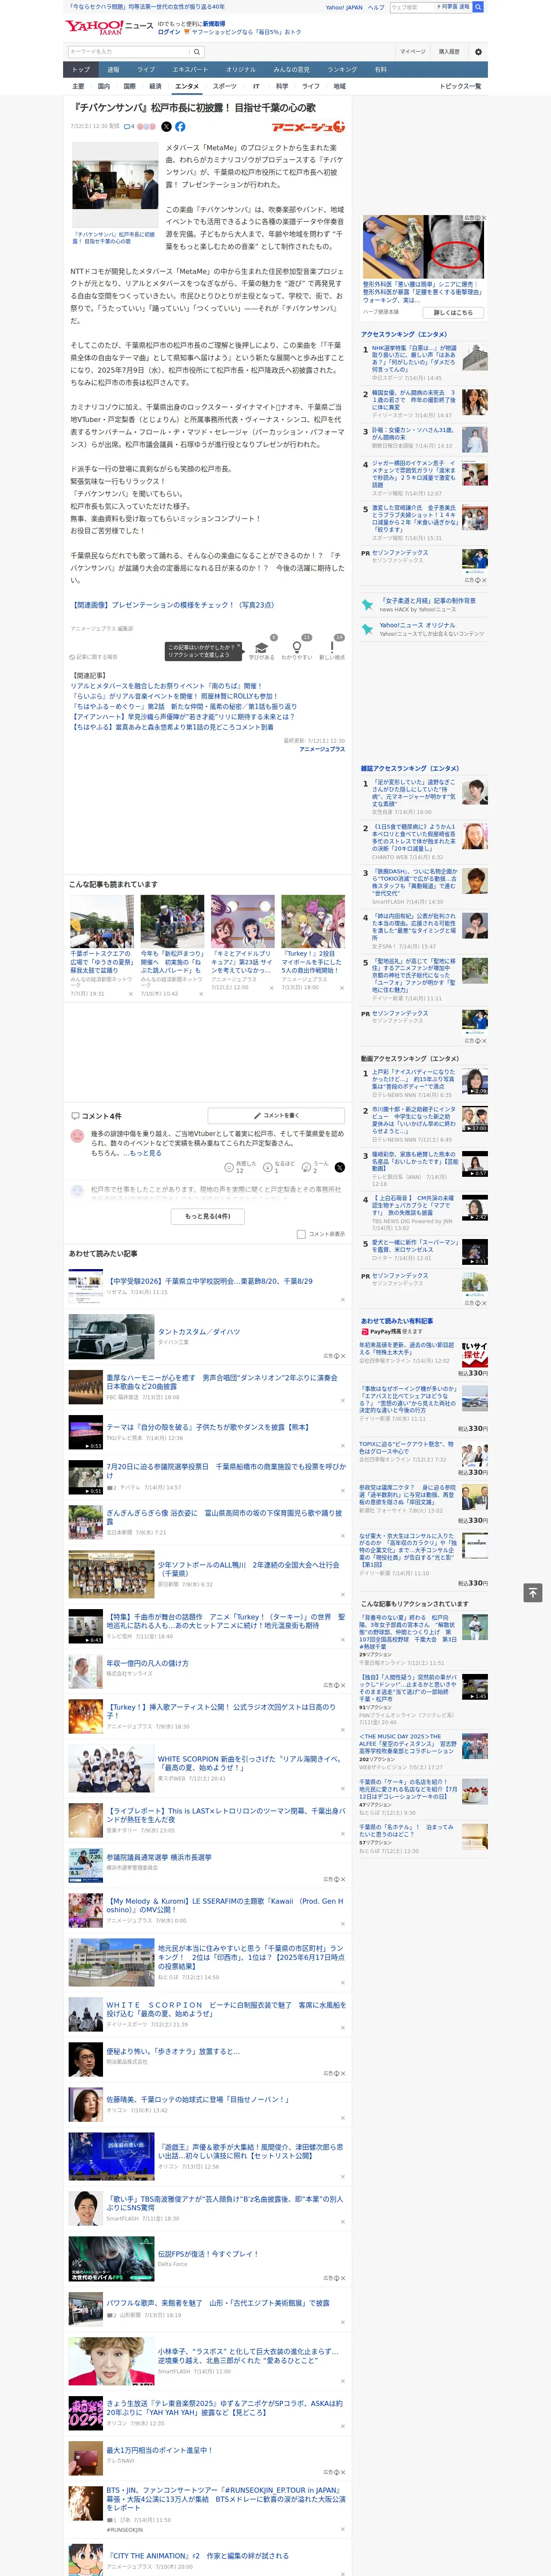The image size is (551, 2576).
Task: Open the ヘルプ link at top
Action: [x=376, y=7]
